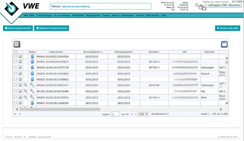Click the Nieuwe Calculatie button
Image resolution: width=244 pixels, height=141 pixels.
point(227,28)
